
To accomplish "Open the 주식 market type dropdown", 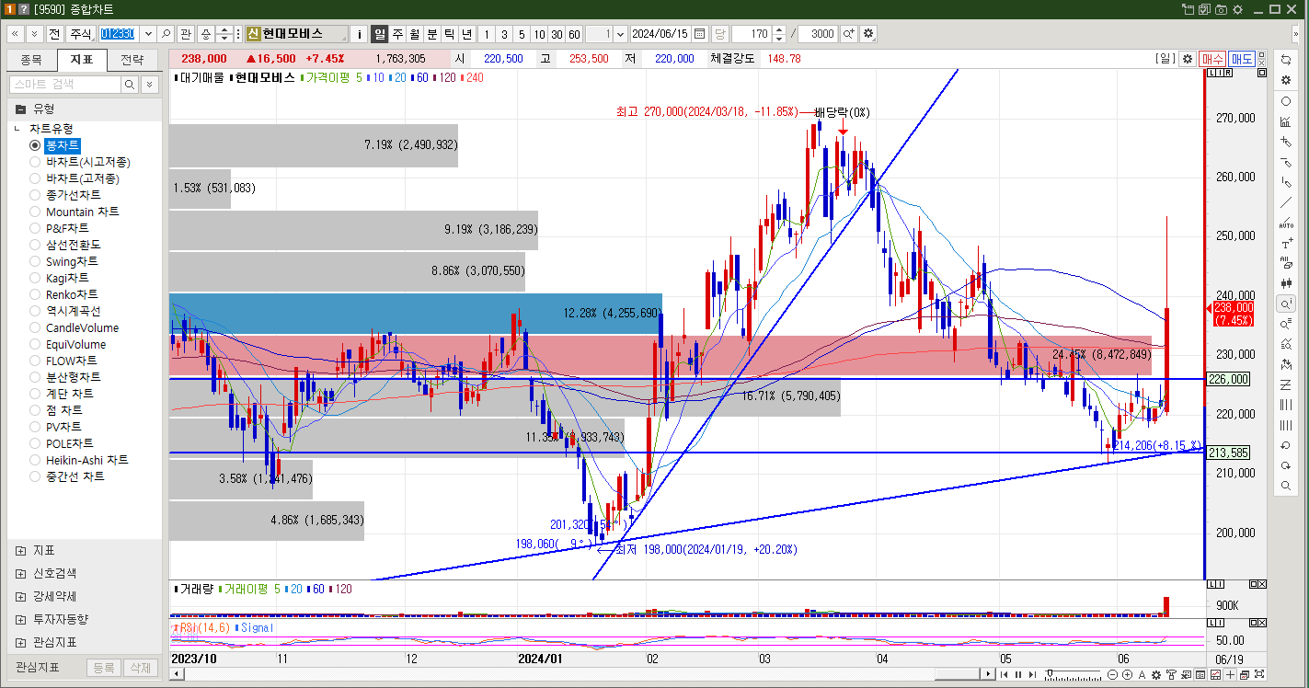I will [x=82, y=34].
